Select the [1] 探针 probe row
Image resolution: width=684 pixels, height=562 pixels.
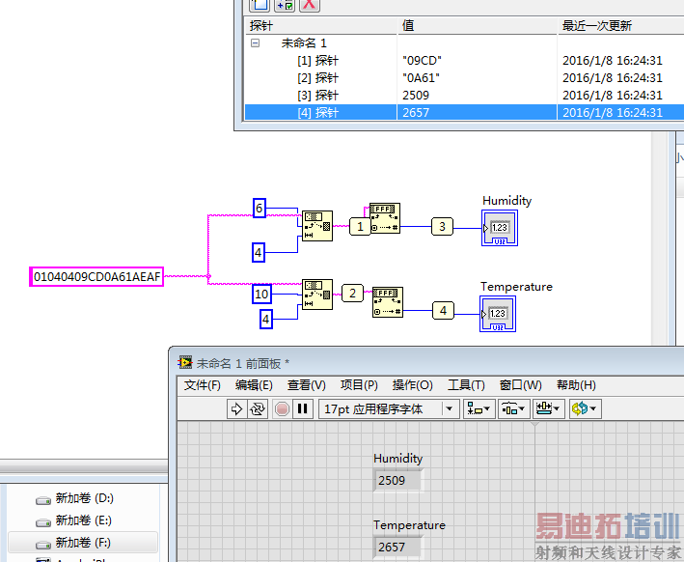[x=464, y=60]
